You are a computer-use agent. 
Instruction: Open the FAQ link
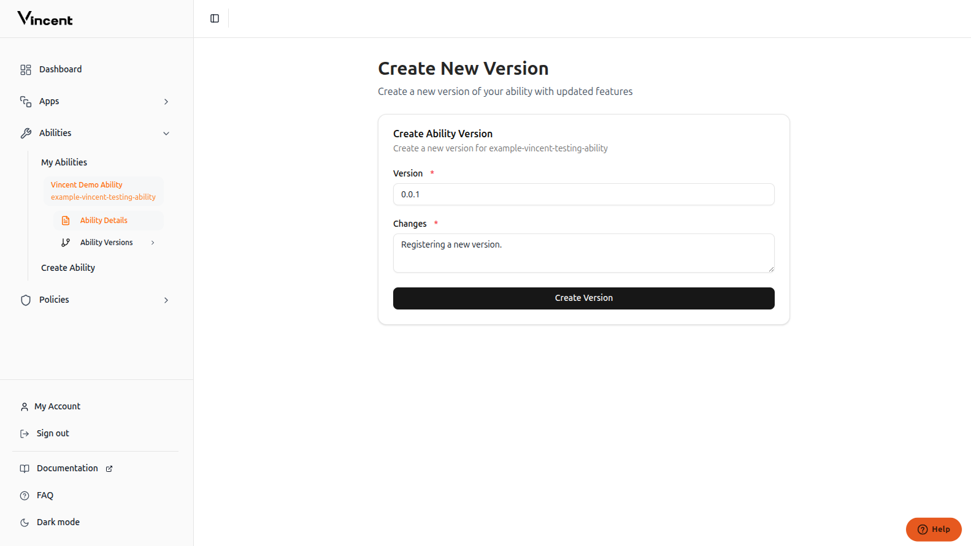[x=45, y=495]
